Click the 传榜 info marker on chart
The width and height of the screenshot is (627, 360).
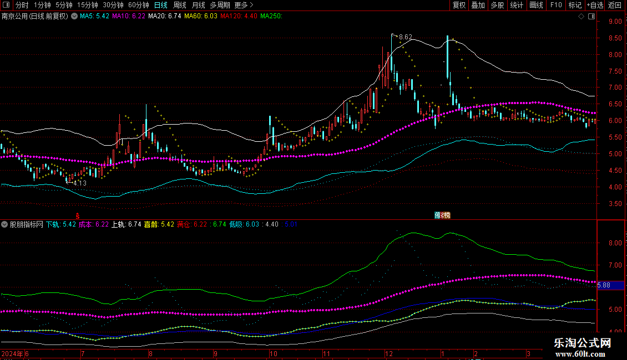pos(442,215)
